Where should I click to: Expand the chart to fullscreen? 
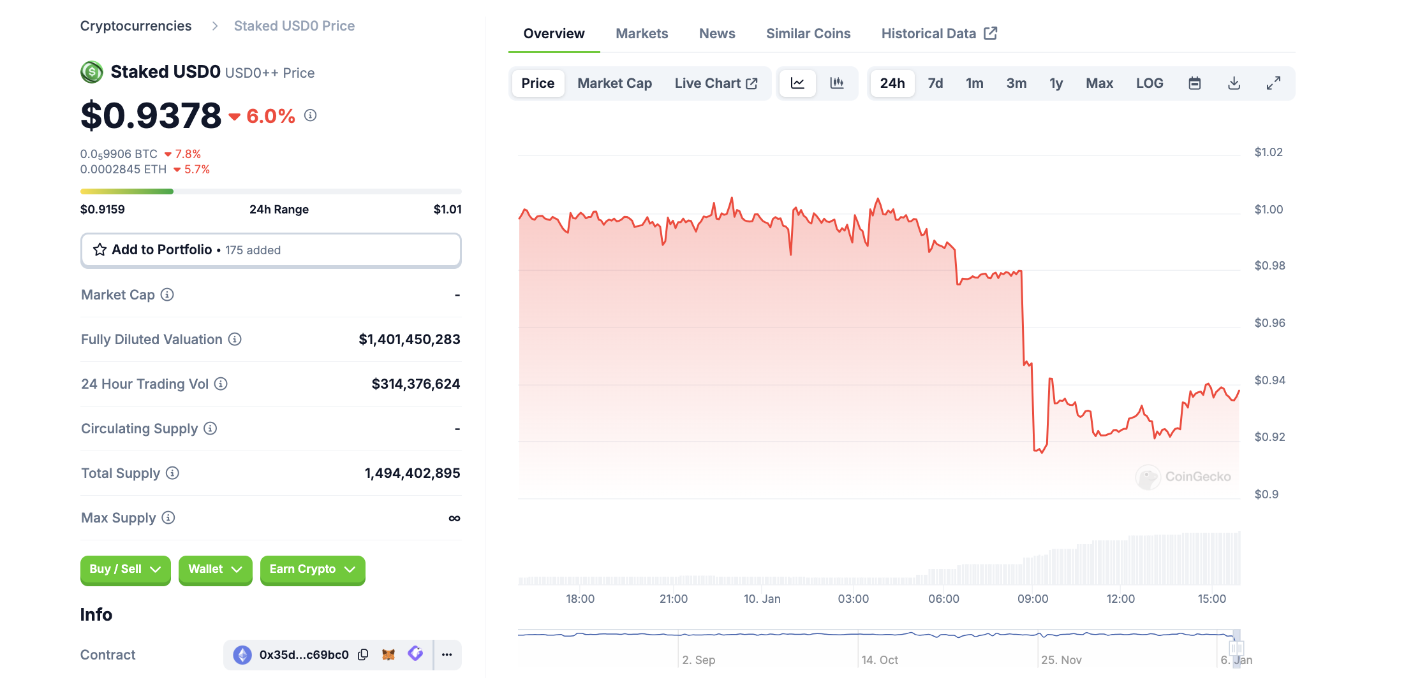(1273, 83)
